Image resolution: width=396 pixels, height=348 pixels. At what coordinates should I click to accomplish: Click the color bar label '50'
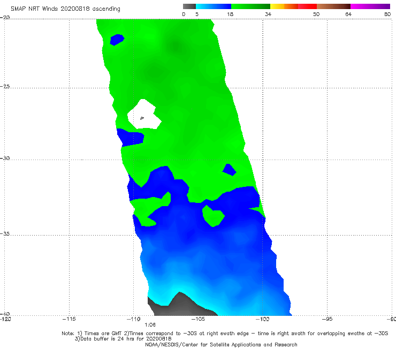click(316, 14)
